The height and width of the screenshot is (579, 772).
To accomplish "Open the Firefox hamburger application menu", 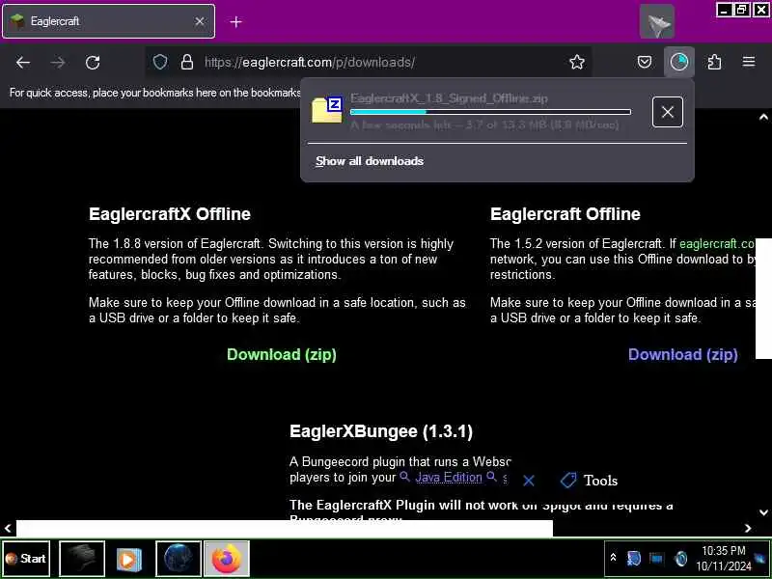I will coord(749,62).
